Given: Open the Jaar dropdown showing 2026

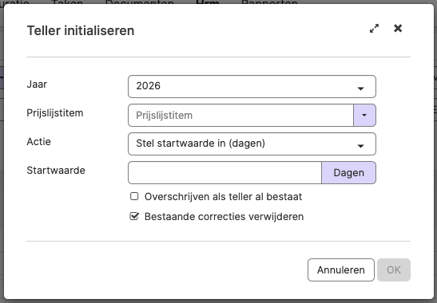Looking at the screenshot, I should click(x=252, y=87).
